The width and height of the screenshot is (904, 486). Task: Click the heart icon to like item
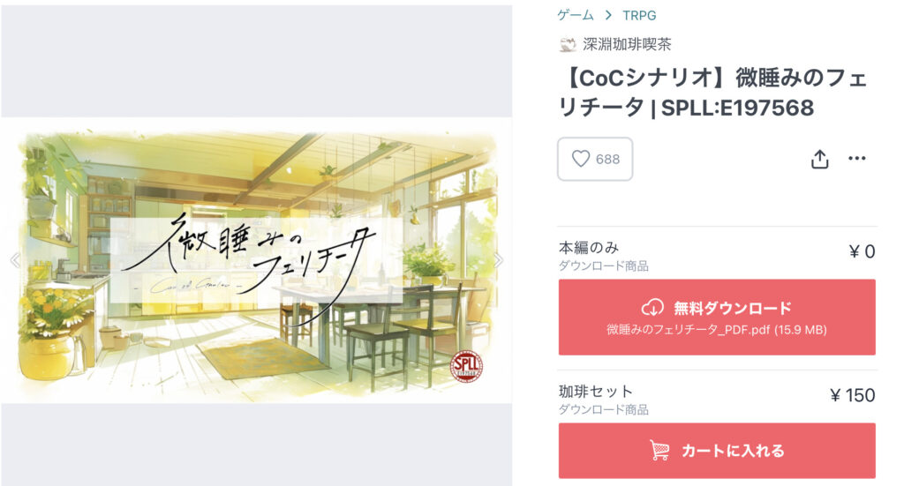pyautogui.click(x=581, y=159)
